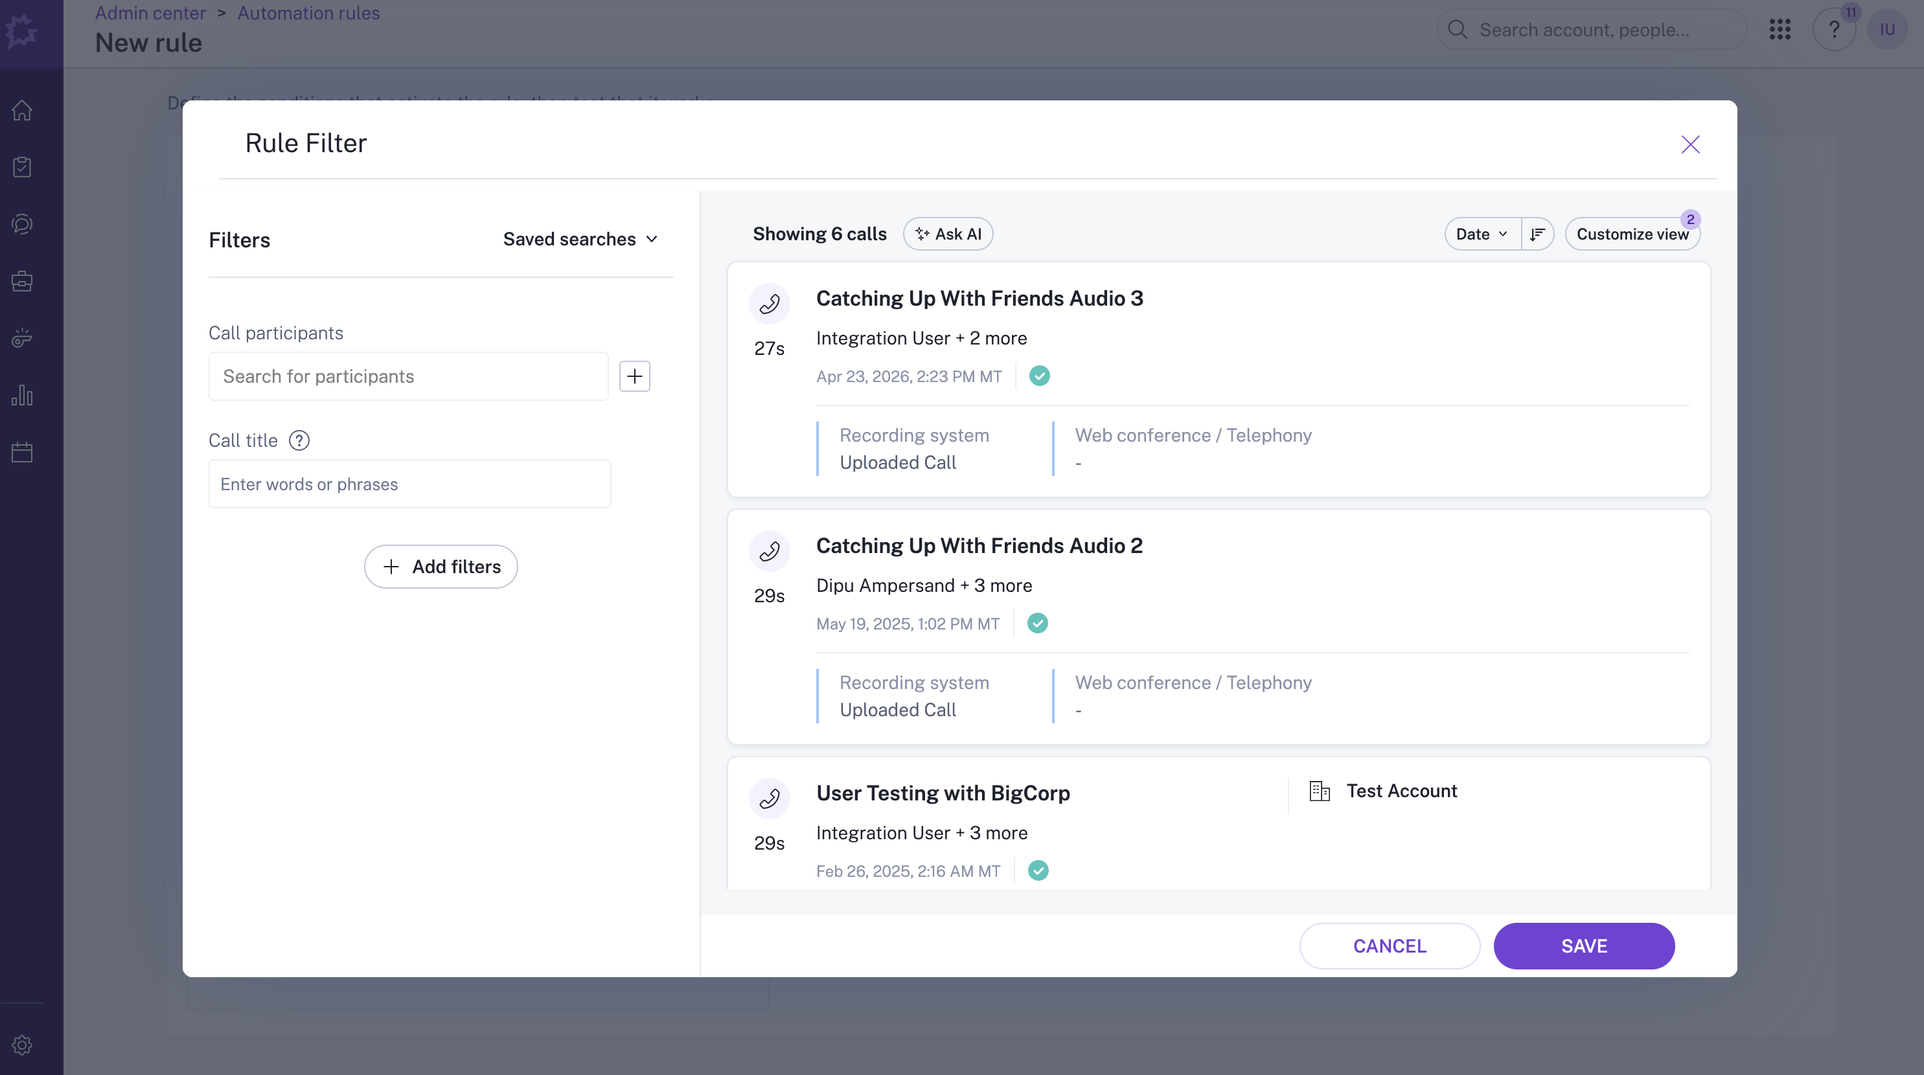Click 'Integration User + 2 more' participants text
Image resolution: width=1924 pixels, height=1075 pixels.
point(922,338)
